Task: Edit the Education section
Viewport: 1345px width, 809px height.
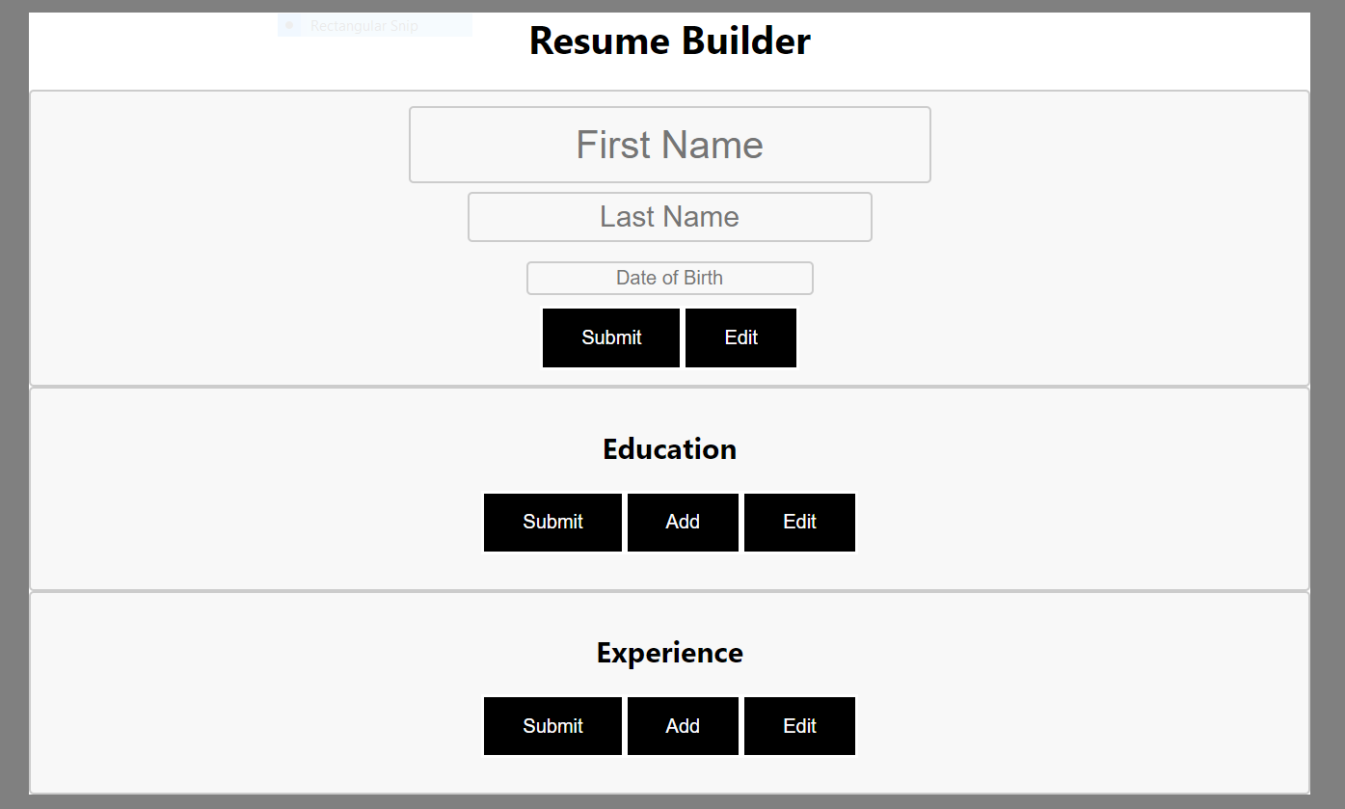Action: click(799, 522)
